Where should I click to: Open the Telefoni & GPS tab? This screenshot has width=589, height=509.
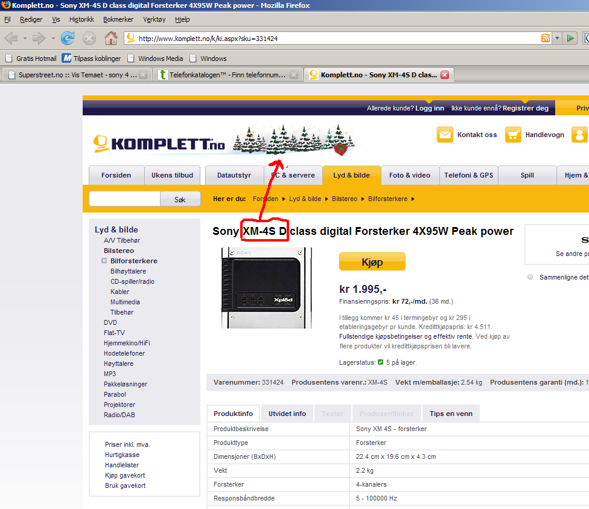468,175
